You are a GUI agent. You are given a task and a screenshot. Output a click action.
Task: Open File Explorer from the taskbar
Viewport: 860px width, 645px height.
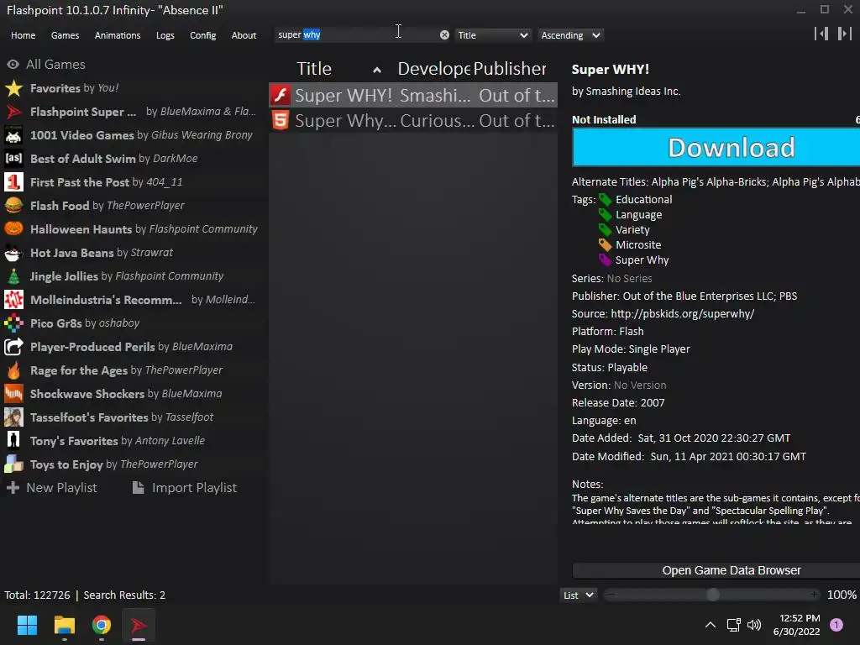tap(64, 625)
